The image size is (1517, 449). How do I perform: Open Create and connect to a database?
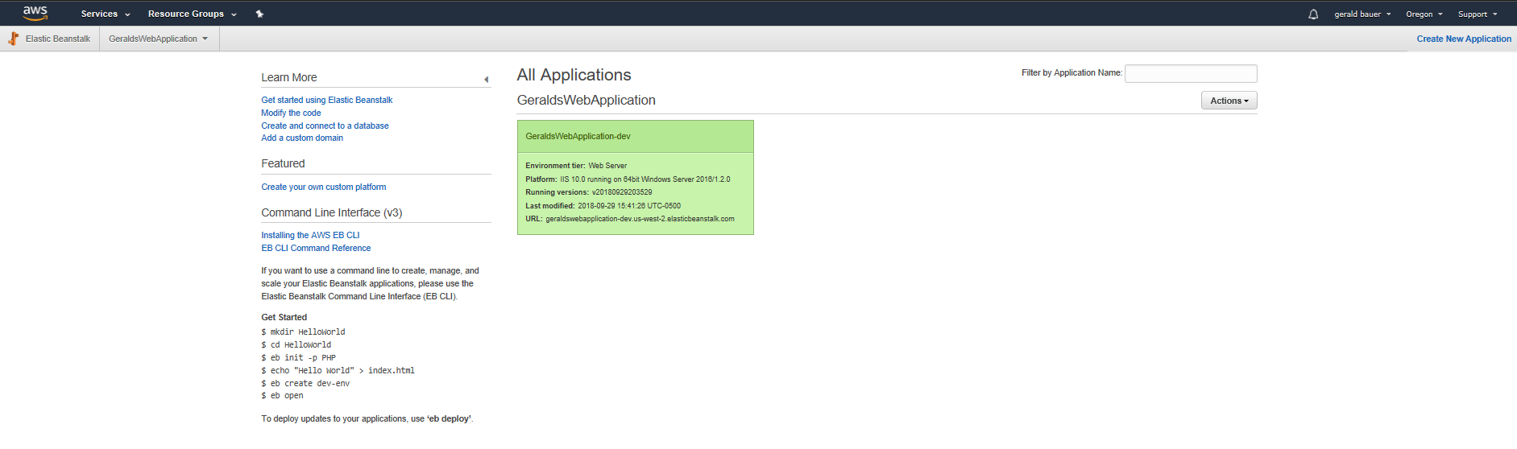click(x=325, y=126)
